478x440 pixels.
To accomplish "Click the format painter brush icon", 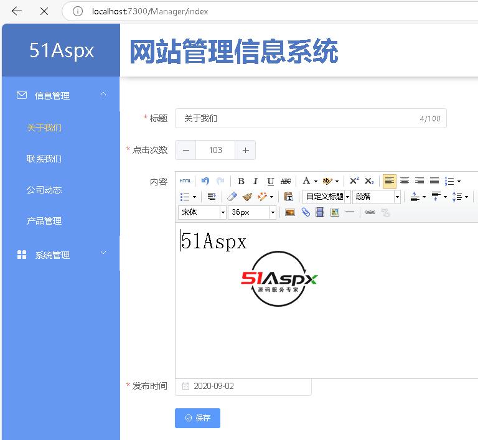I will (x=247, y=197).
